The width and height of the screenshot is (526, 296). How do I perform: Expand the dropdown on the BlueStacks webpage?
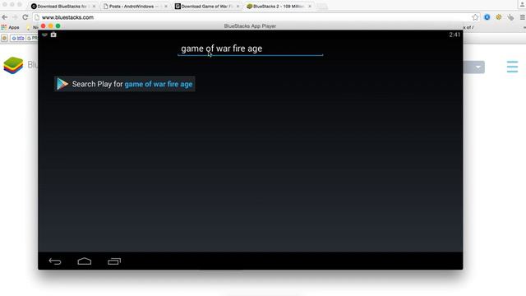coord(478,67)
